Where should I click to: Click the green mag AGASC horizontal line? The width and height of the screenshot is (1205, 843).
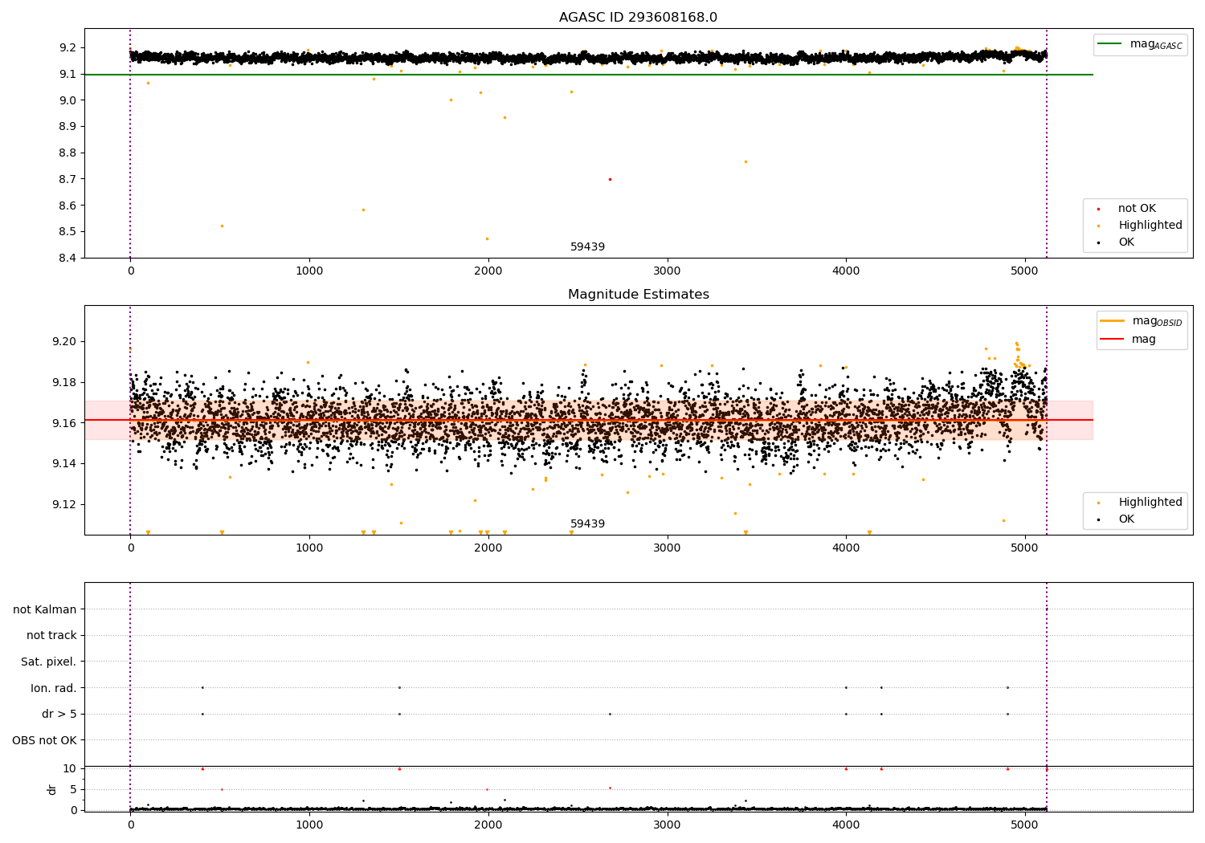[588, 75]
